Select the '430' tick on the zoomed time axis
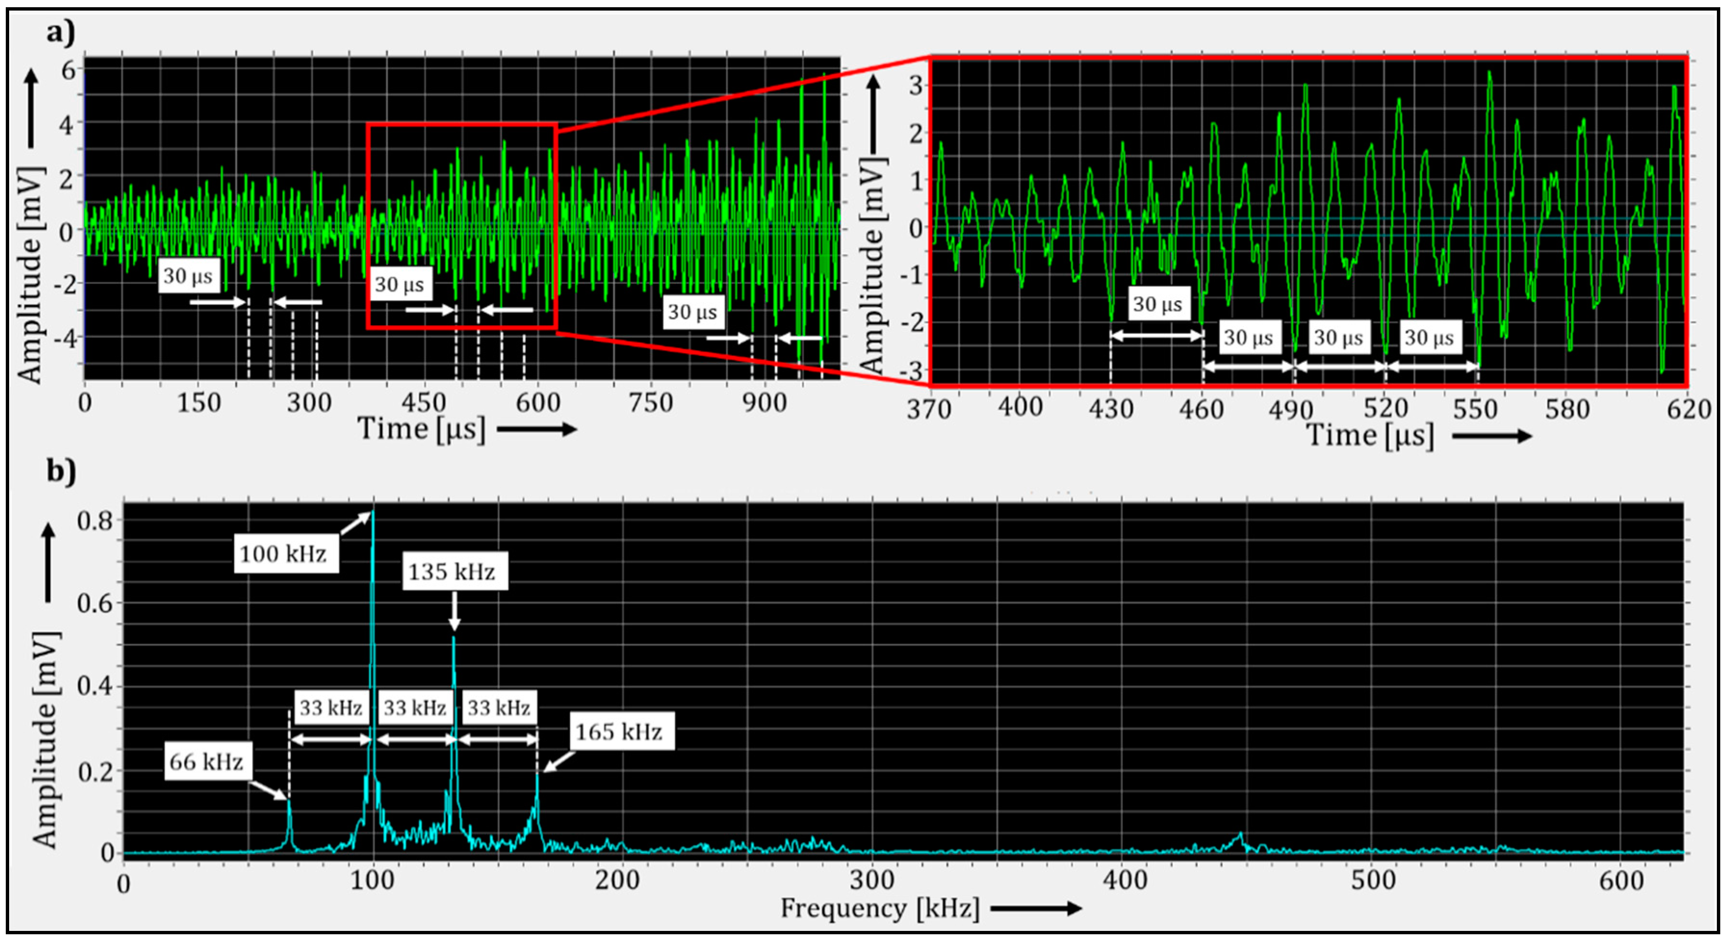1727x941 pixels. [1111, 409]
